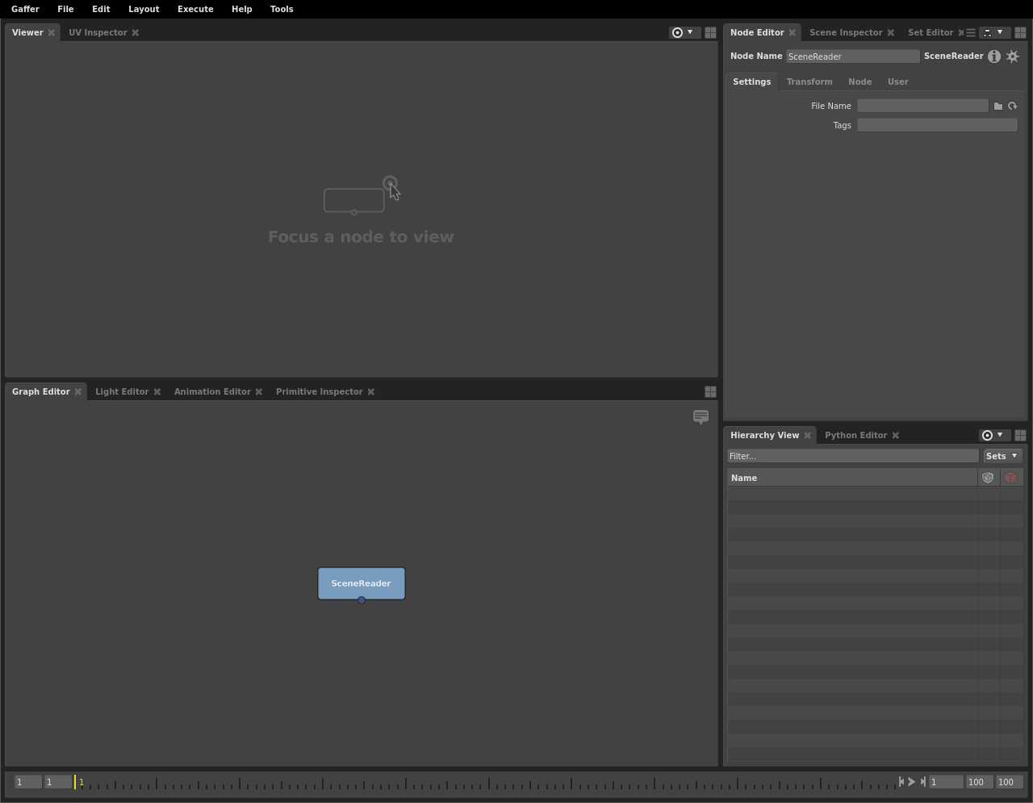Screen dimensions: 1033x803
Task: Open the Node Editor node-set dropdown
Action: (x=993, y=32)
